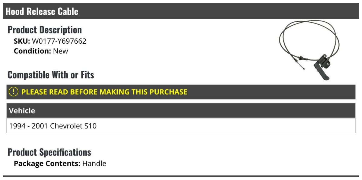
Task: Click the Package Contents: Handle line
Action: (60, 164)
